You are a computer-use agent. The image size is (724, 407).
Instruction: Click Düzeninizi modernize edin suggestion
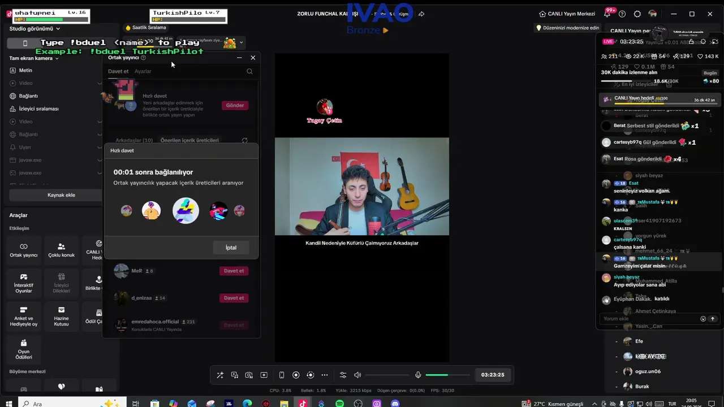pyautogui.click(x=568, y=28)
